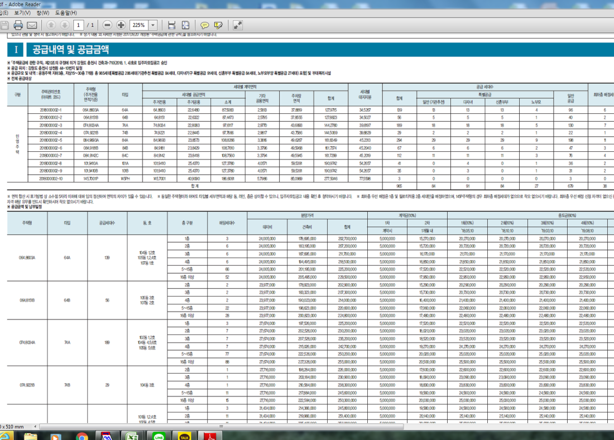Click the 동, 호 column header
The image size is (614, 440).
pyautogui.click(x=147, y=223)
